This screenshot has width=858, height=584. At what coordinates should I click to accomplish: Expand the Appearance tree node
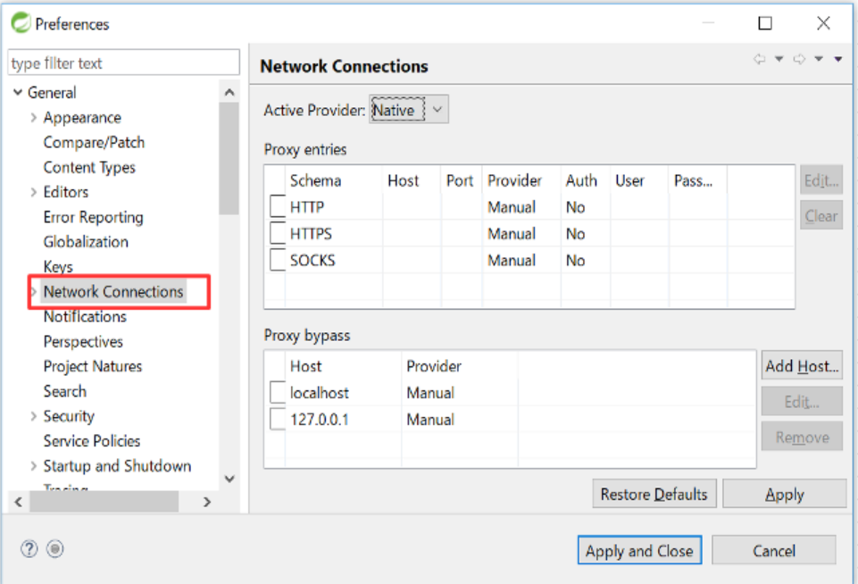click(x=34, y=118)
